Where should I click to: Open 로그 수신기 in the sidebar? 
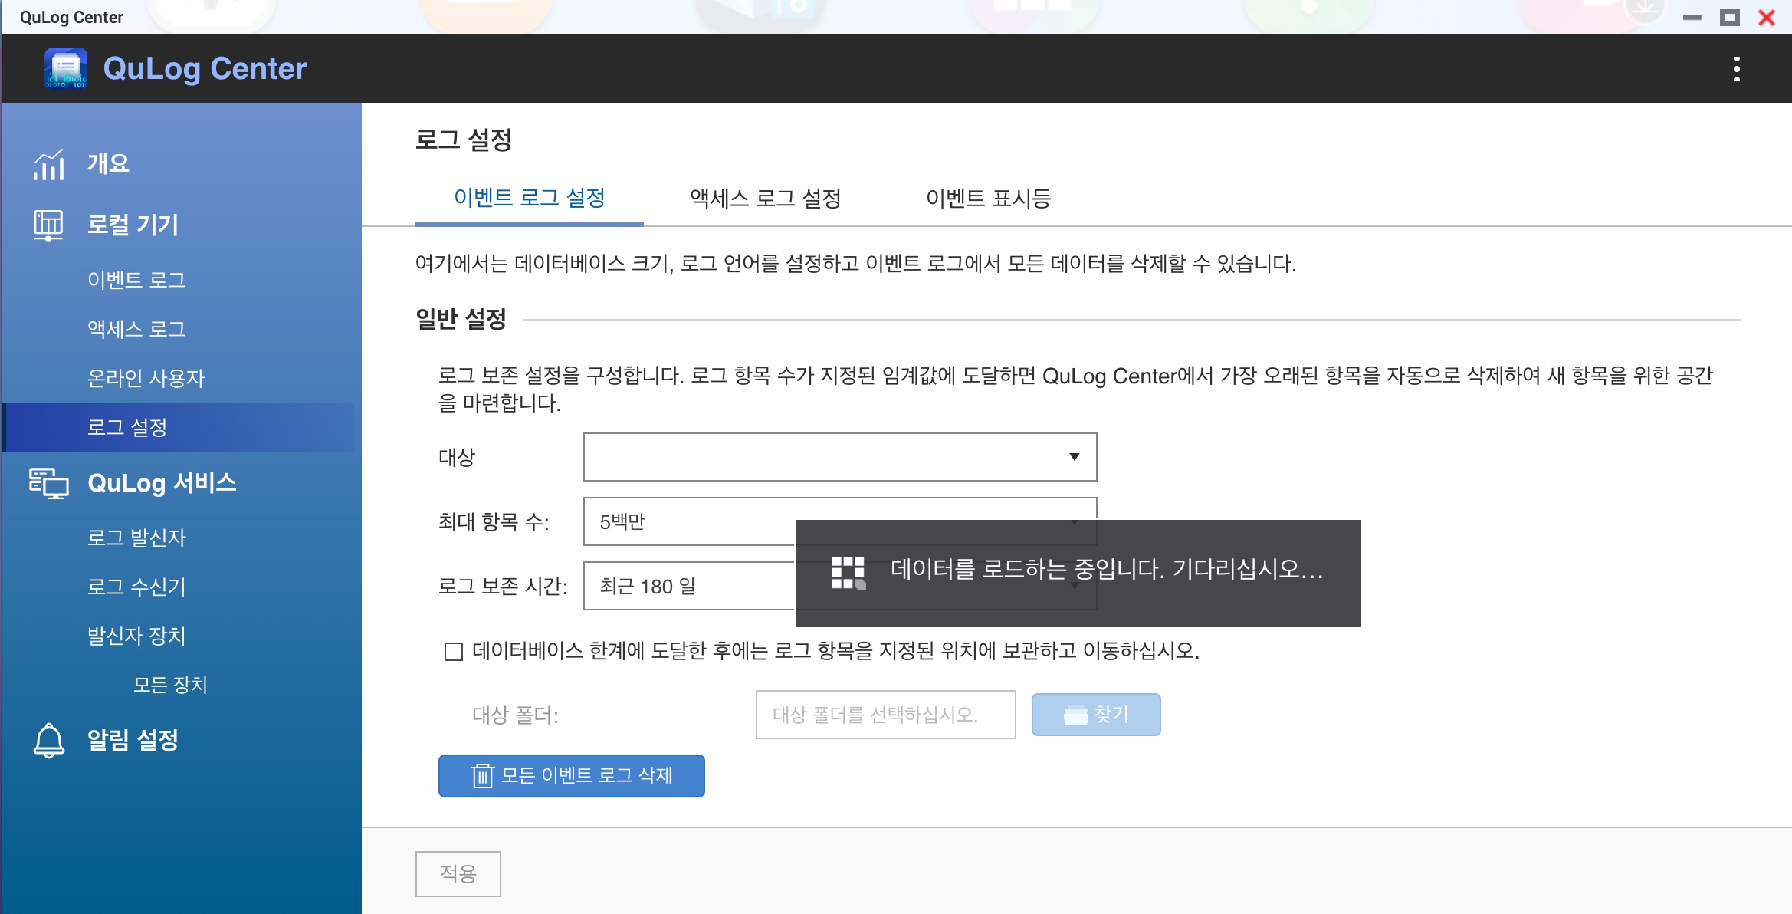pyautogui.click(x=136, y=587)
